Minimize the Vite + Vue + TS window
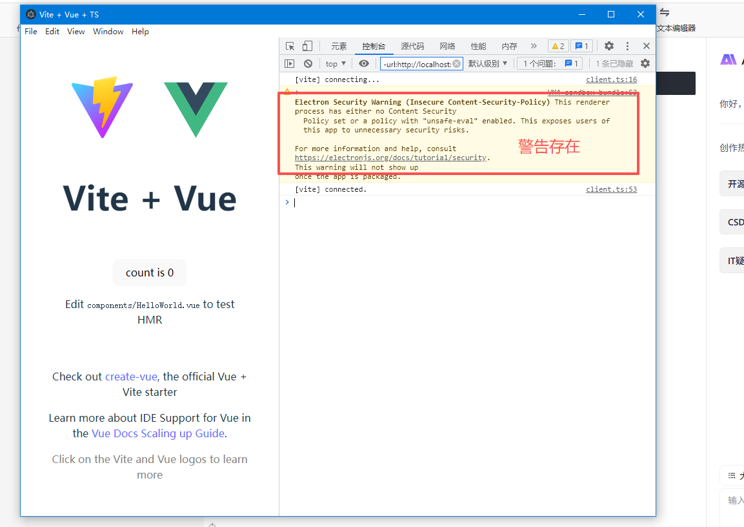 (x=582, y=14)
